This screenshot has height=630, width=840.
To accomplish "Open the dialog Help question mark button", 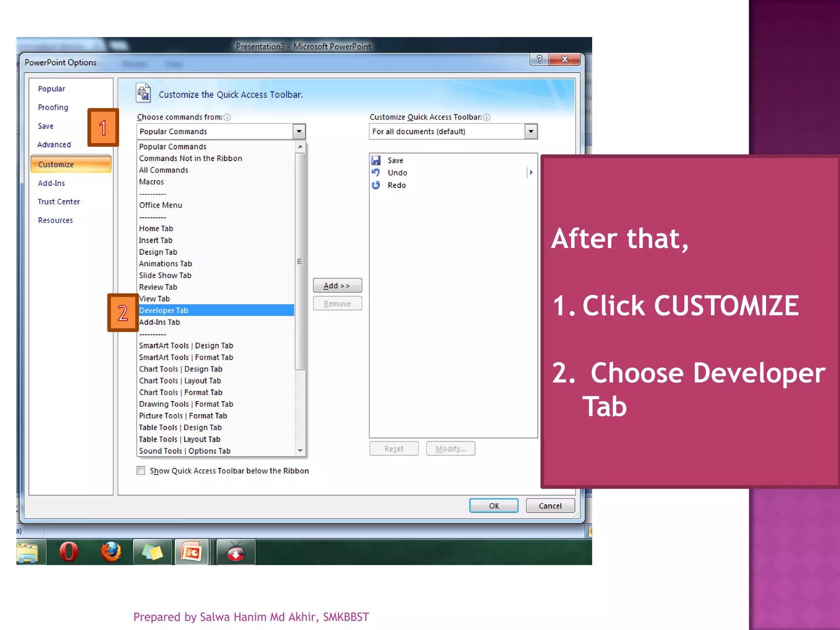I will point(539,59).
